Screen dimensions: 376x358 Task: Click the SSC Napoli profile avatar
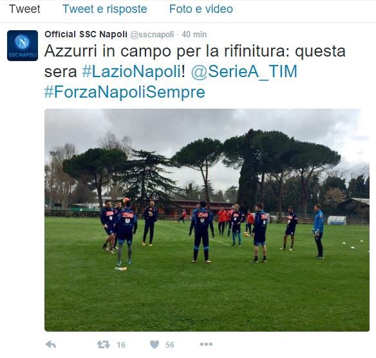click(23, 46)
